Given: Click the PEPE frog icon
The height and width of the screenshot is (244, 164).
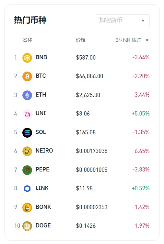Looking at the screenshot, I should [x=27, y=170].
